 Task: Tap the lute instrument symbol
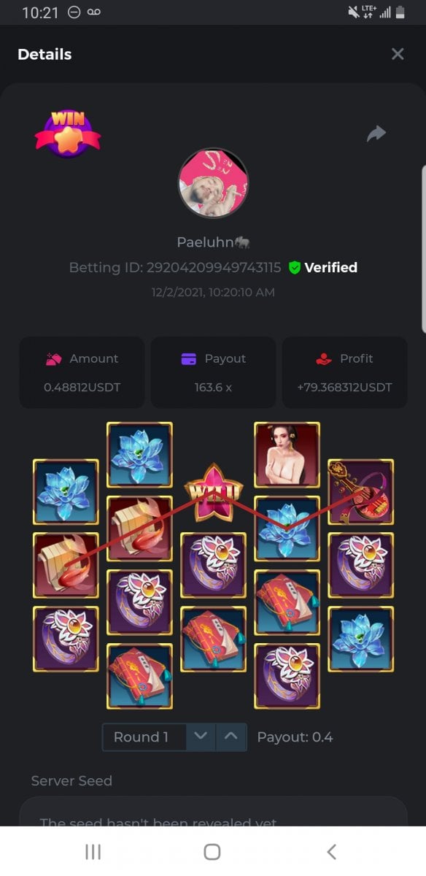point(360,491)
